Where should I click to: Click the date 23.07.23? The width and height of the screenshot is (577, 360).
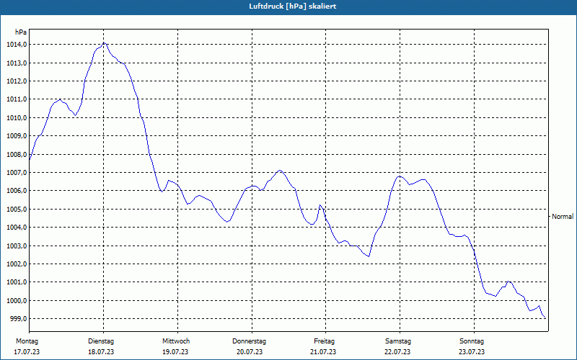click(472, 352)
